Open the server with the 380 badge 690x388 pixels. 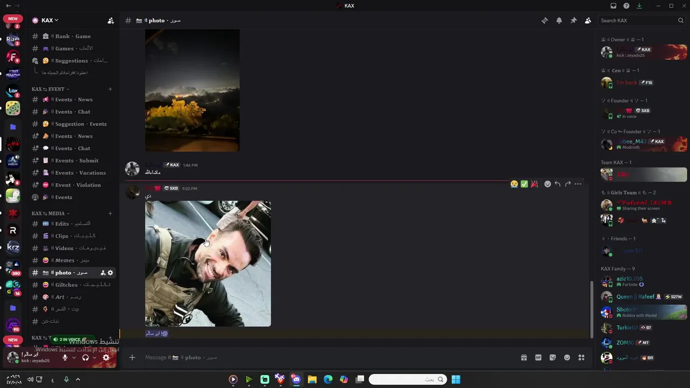click(x=13, y=268)
